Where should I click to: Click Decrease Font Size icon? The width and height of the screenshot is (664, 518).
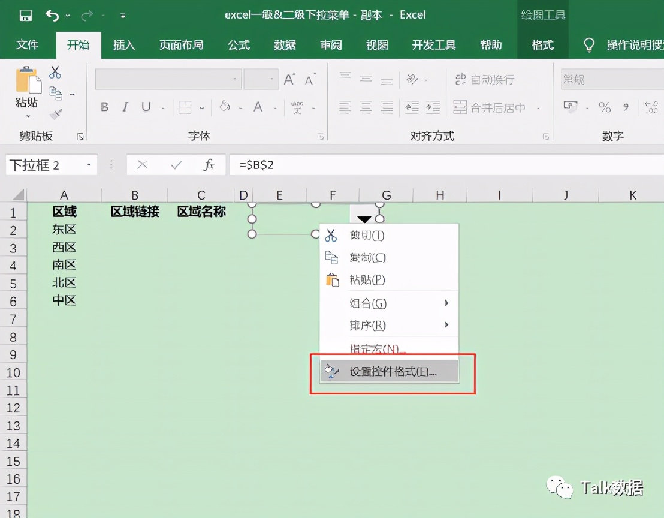point(310,80)
